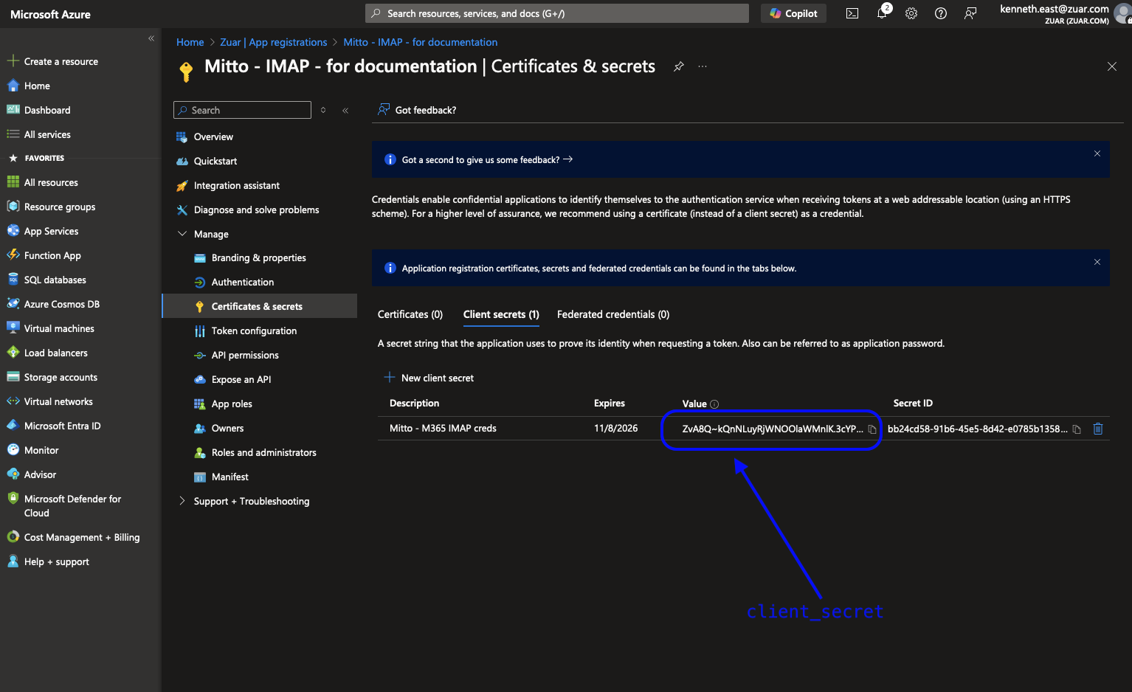This screenshot has height=692, width=1132.
Task: Open Token configuration
Action: (255, 331)
